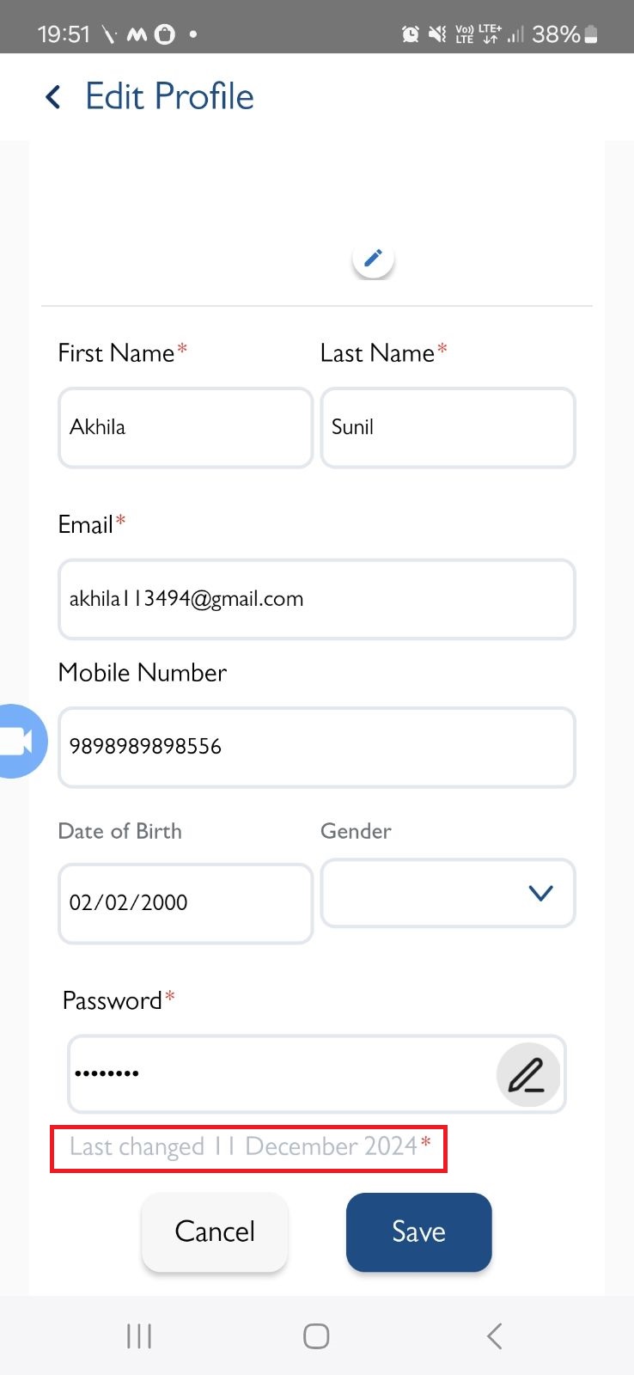Tap the battery indicator in status bar

(591, 34)
